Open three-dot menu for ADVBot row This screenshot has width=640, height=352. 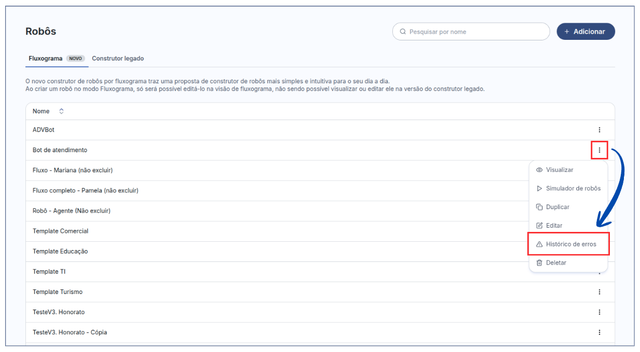(x=599, y=130)
